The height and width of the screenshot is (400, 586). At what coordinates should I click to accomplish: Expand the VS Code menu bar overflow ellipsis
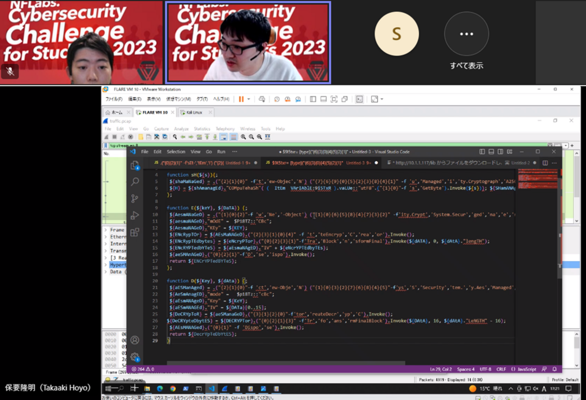(234, 152)
